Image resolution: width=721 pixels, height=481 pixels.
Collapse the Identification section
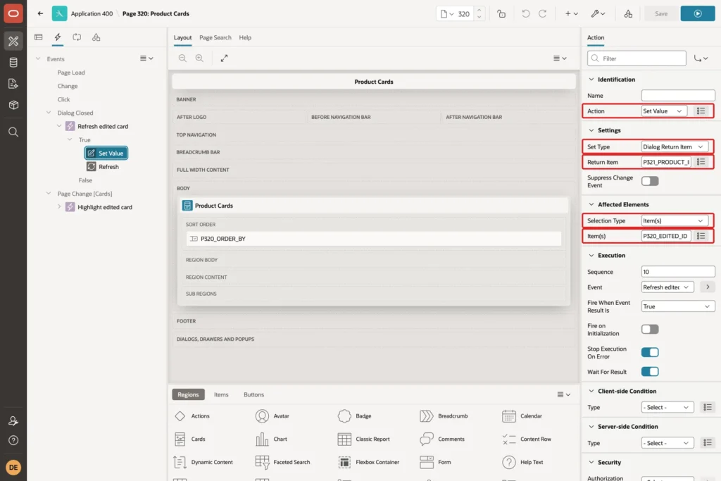click(591, 79)
